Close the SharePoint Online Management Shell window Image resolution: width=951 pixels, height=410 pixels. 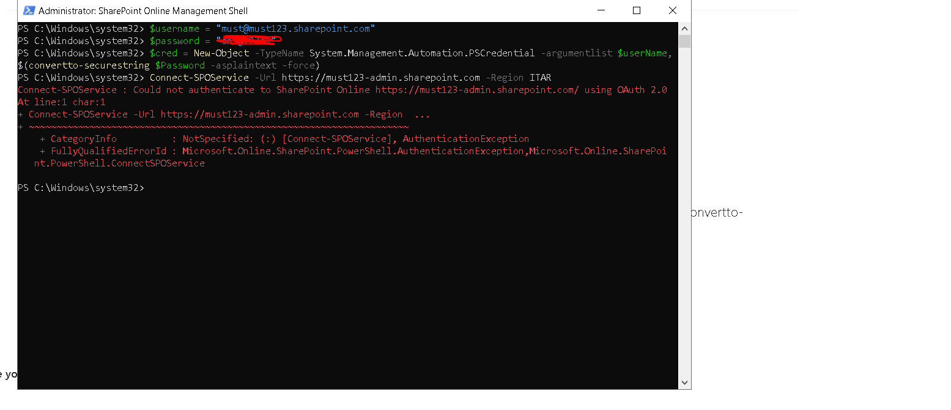(x=672, y=10)
